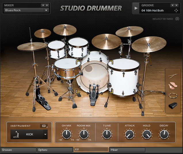Pick the cowbell percussion icon
Screen dimensions: 183x154
tap(174, 105)
